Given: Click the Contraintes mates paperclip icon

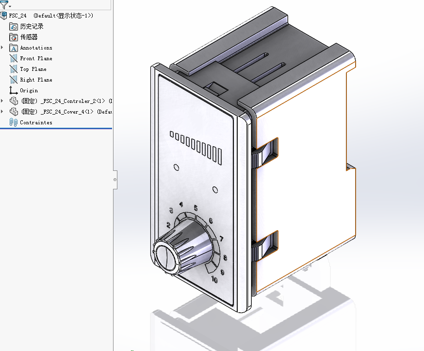Looking at the screenshot, I should (14, 122).
